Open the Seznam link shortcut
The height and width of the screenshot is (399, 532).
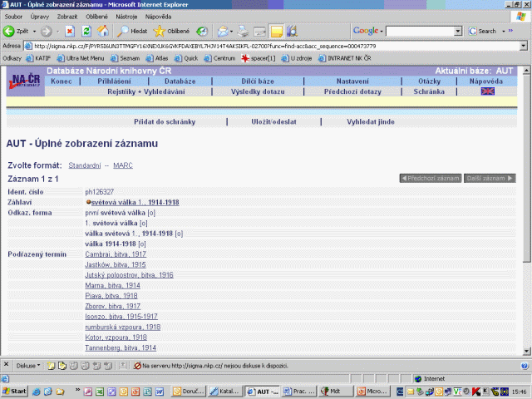pos(126,58)
